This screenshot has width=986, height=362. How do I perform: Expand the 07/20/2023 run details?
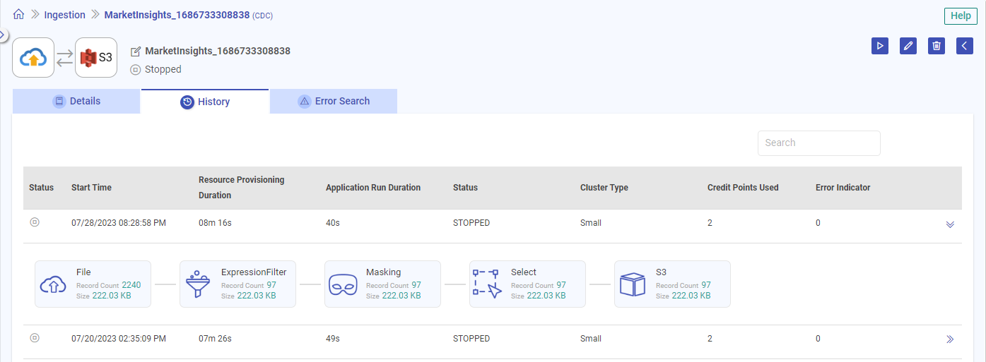950,339
